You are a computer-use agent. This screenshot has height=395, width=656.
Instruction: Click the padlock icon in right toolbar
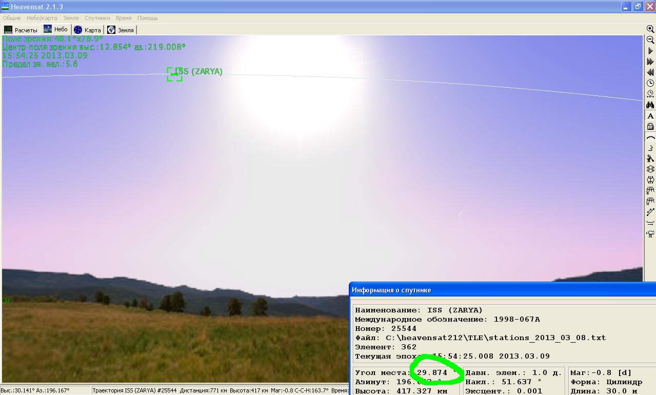(x=650, y=127)
